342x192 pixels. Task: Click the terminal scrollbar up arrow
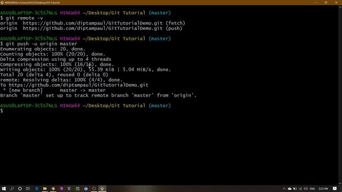click(x=340, y=7)
